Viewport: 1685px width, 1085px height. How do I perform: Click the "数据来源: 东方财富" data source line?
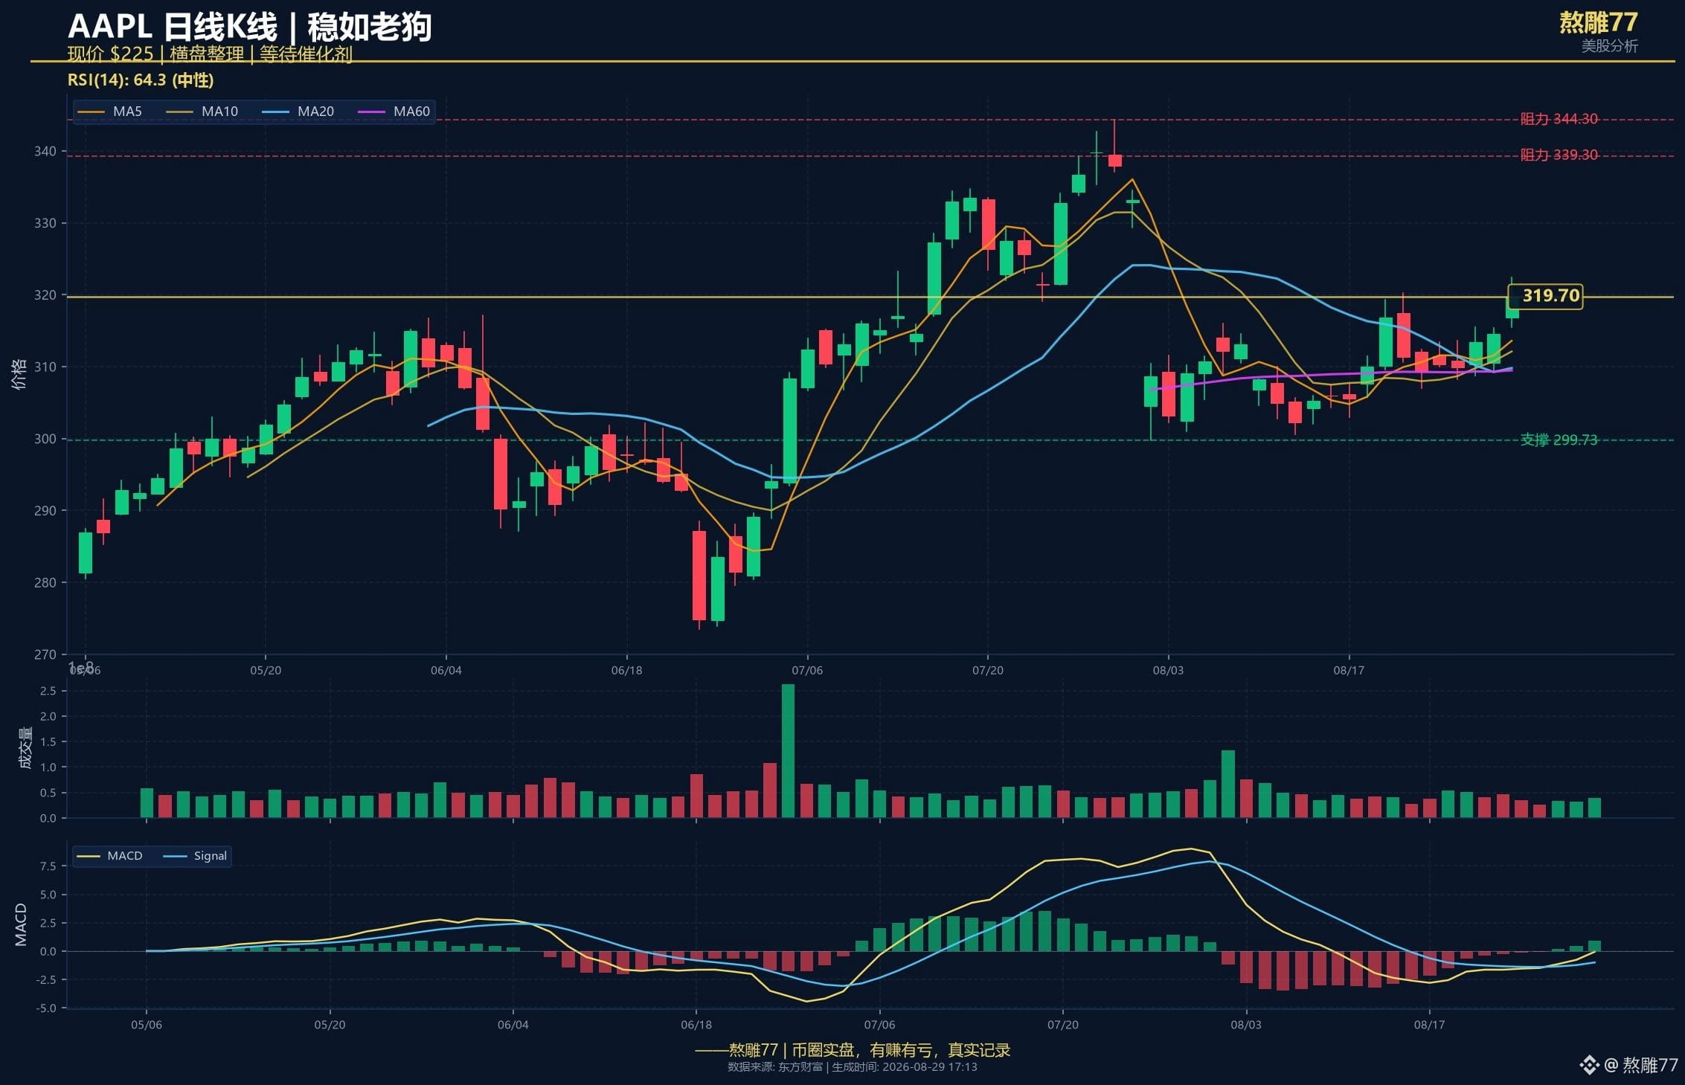(x=775, y=1067)
